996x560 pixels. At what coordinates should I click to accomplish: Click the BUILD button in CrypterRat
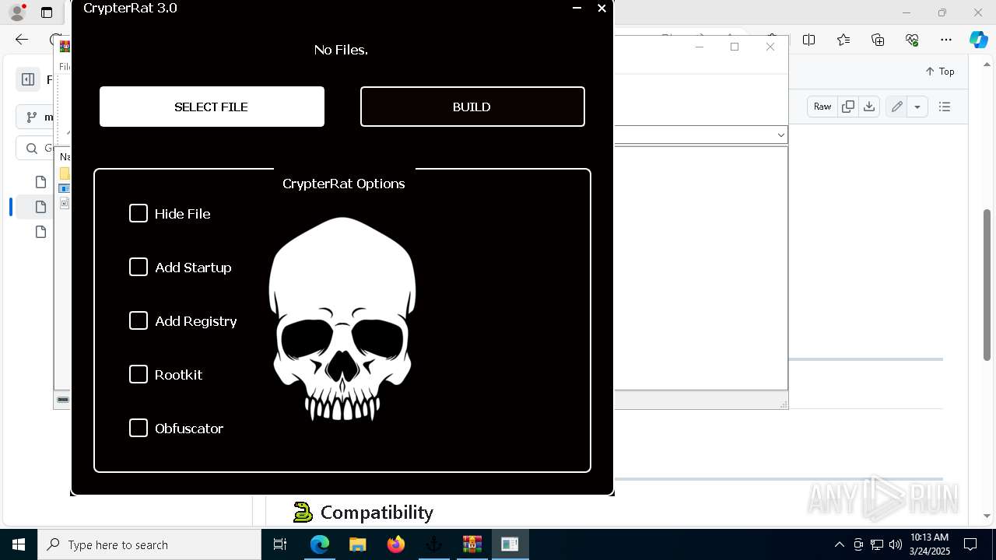click(472, 107)
